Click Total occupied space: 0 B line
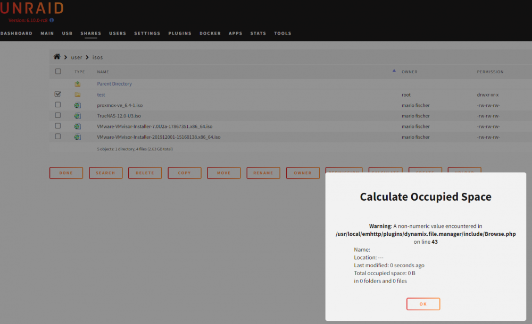The width and height of the screenshot is (532, 324). click(385, 273)
